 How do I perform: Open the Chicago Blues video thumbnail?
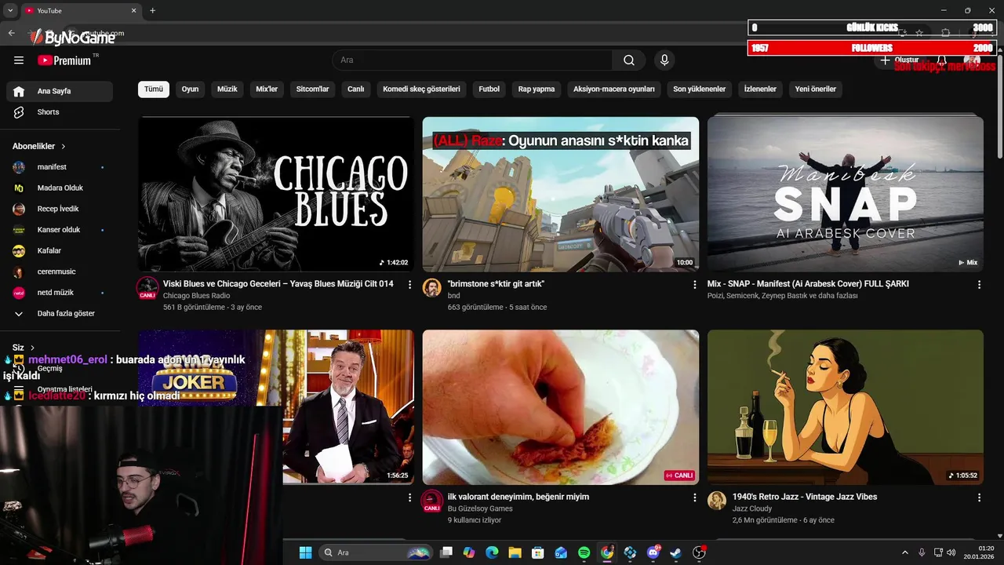pyautogui.click(x=276, y=194)
